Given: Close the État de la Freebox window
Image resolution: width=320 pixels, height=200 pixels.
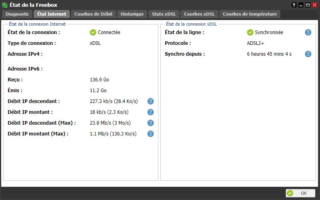Looking at the screenshot, I should 314,5.
